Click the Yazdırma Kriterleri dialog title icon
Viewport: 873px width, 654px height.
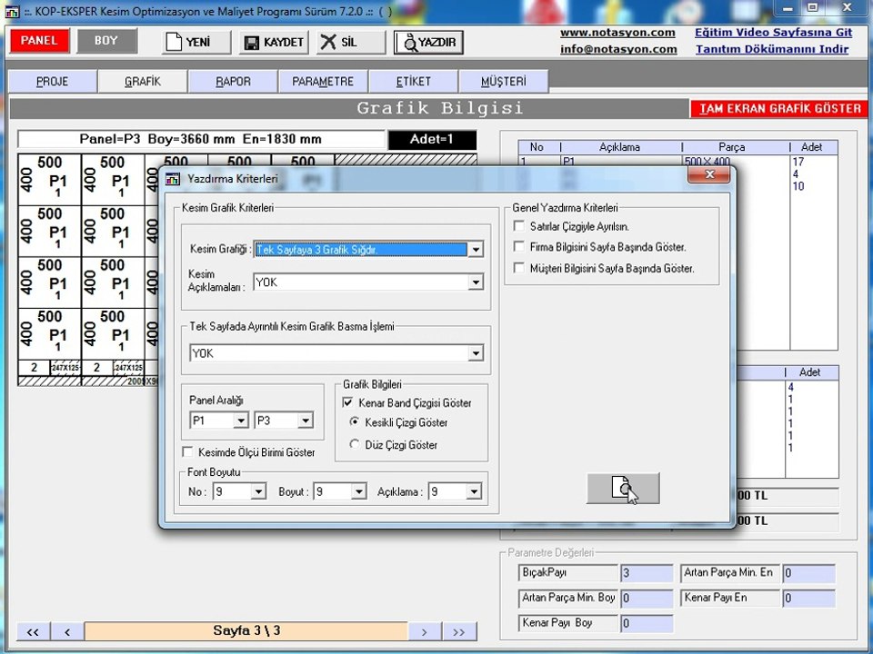click(173, 179)
